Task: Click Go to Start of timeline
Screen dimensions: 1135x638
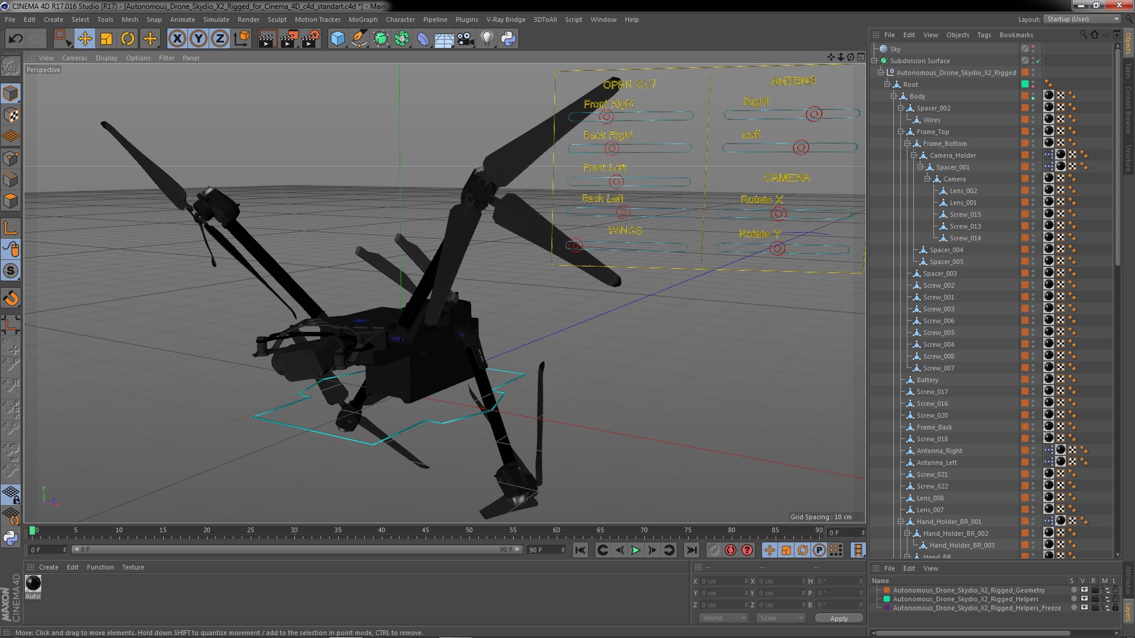Action: pyautogui.click(x=581, y=550)
